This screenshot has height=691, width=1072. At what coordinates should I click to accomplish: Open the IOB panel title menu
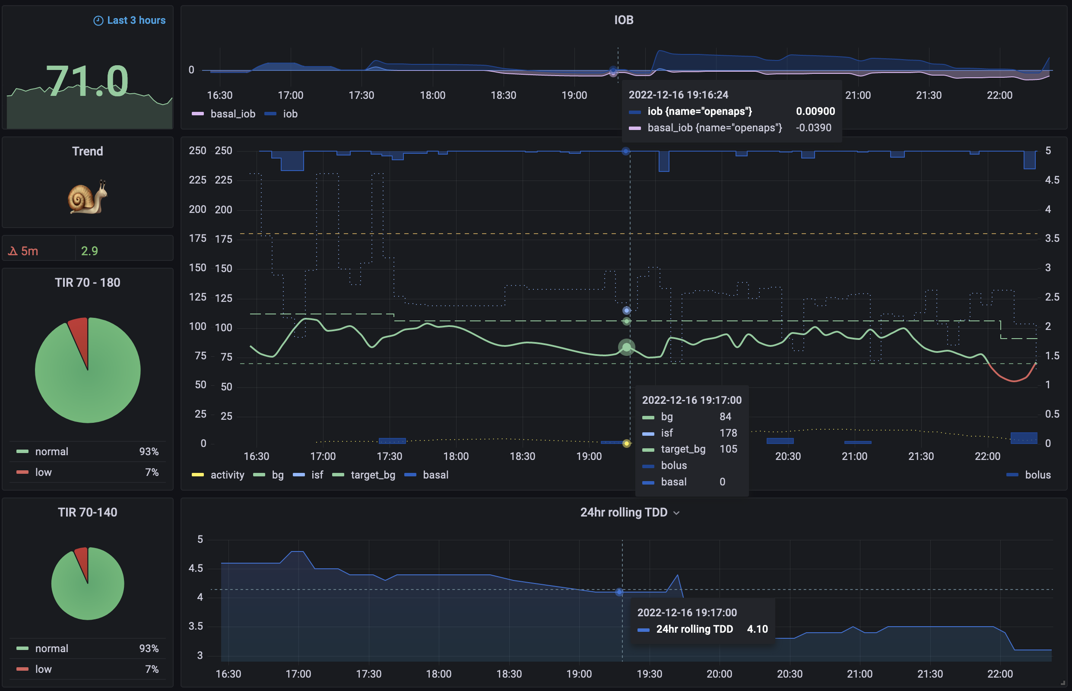pos(623,20)
